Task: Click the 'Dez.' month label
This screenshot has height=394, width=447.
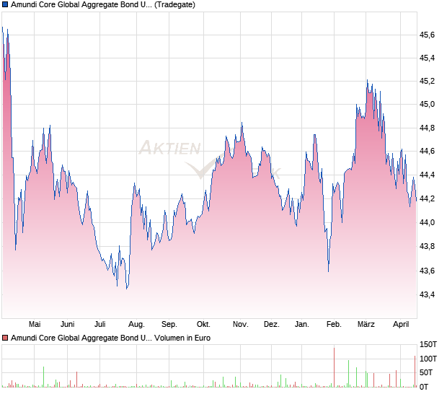Action: click(x=271, y=325)
